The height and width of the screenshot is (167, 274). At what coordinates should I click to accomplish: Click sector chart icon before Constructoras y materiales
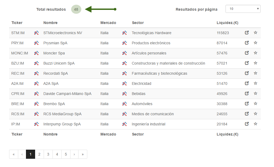point(125,63)
